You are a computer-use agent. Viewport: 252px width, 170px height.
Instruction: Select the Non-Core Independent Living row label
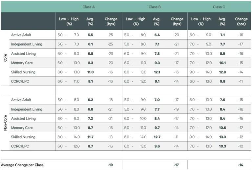point(27,109)
